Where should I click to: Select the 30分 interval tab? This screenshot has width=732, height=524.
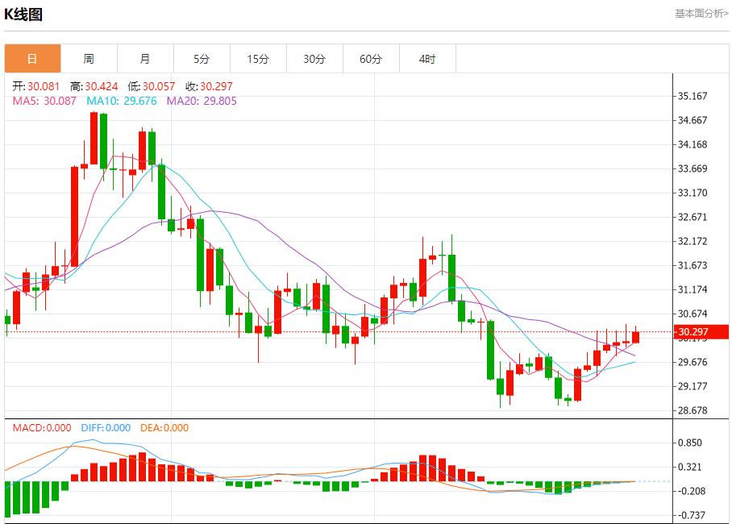(x=314, y=59)
